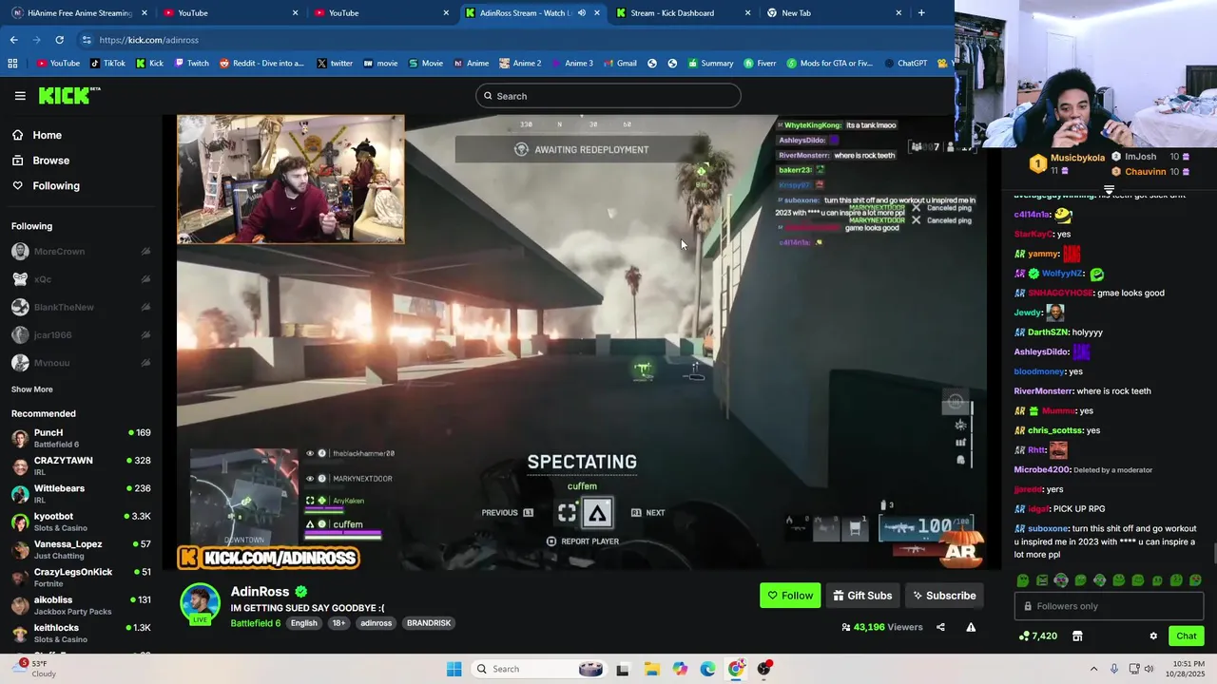Share the stream via share icon
Screen dimensions: 1217x684
[x=940, y=627]
